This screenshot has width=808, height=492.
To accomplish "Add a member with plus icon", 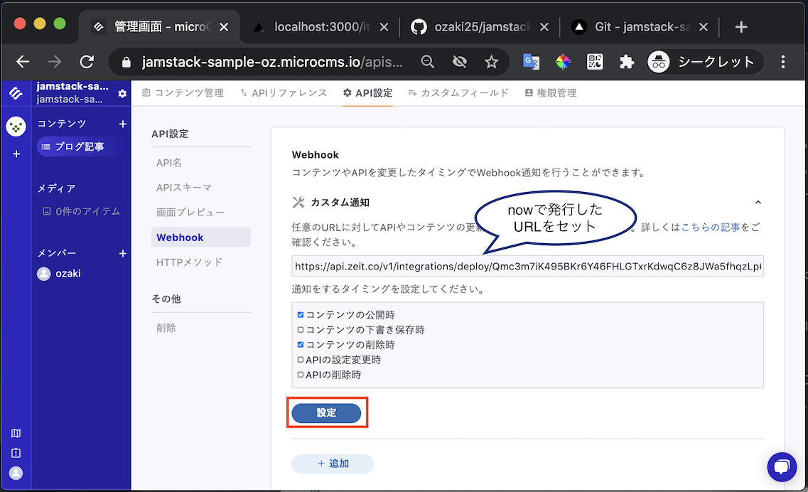I will [123, 253].
